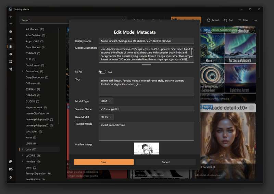
Task: Open the Base Model SD 1.5 dropdown
Action: [106, 117]
